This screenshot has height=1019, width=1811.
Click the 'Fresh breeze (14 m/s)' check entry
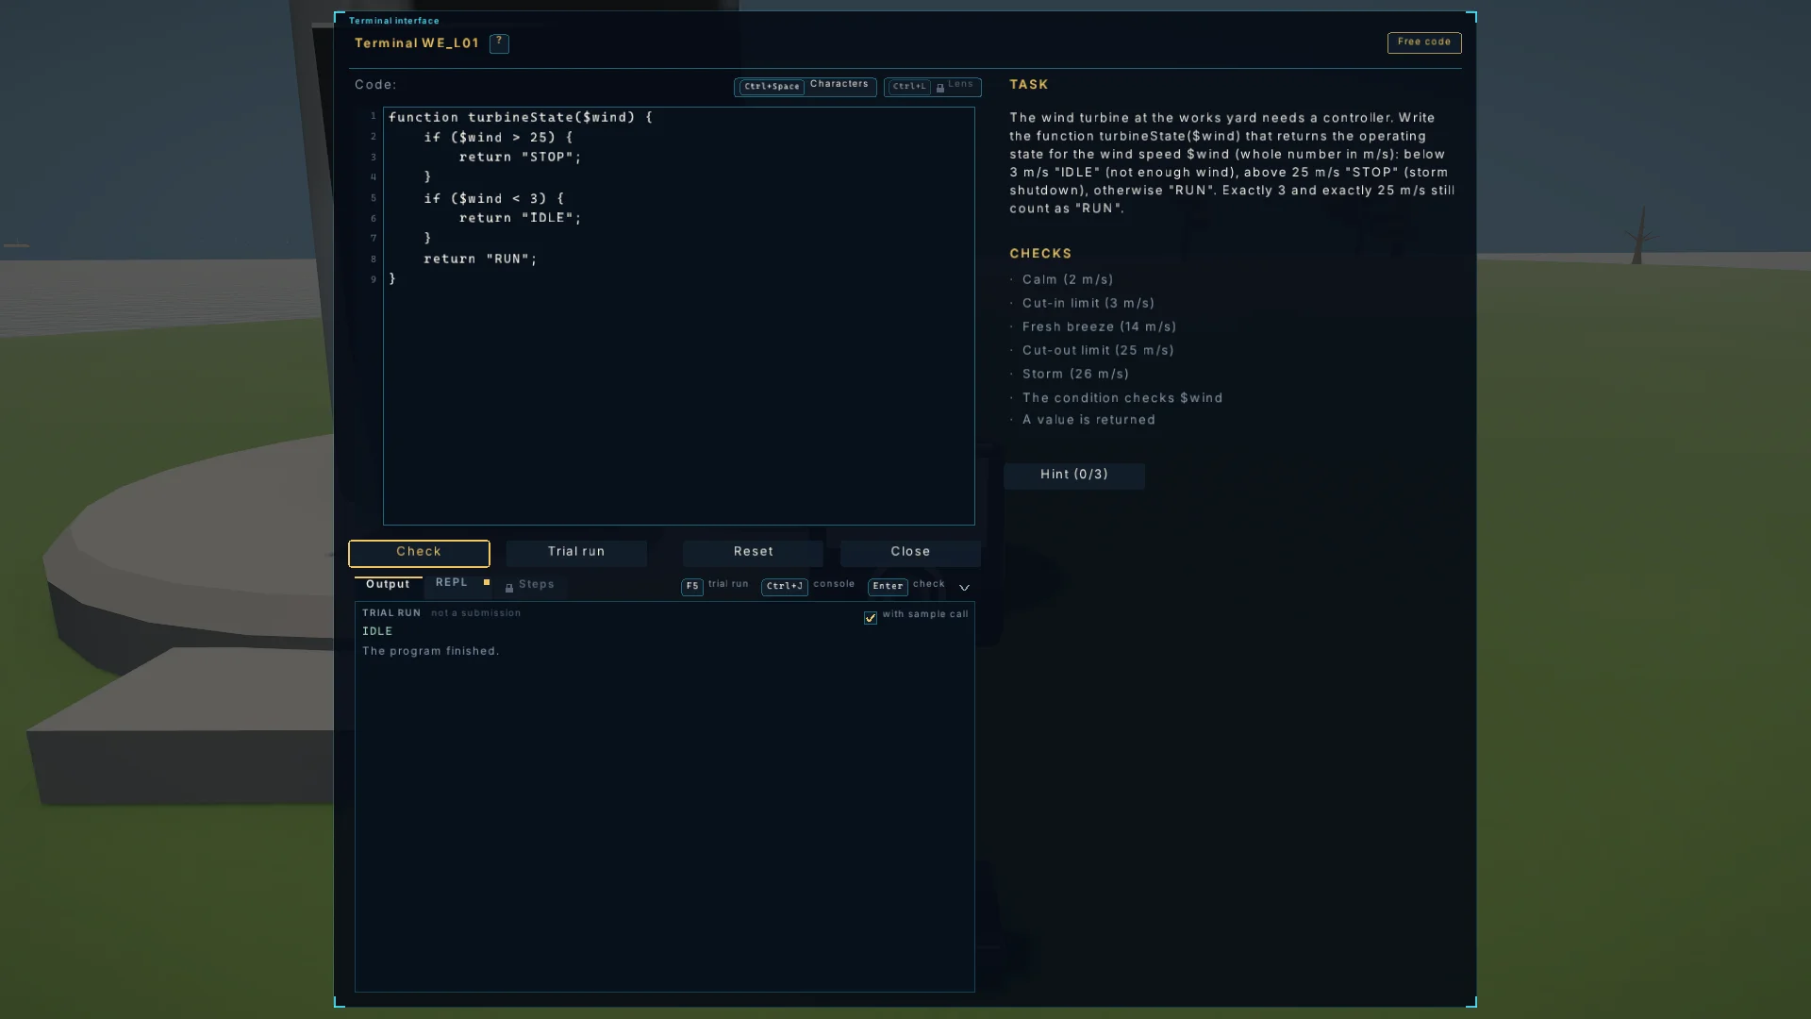(1099, 327)
